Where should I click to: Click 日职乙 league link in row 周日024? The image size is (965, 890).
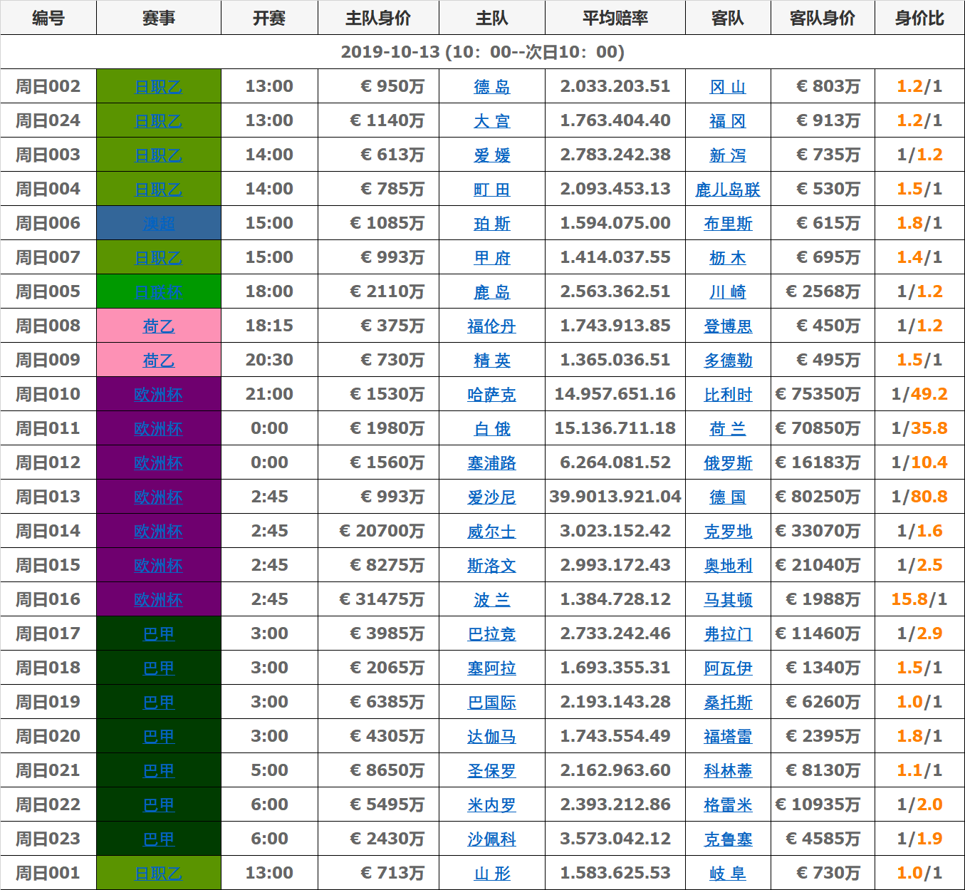(159, 121)
